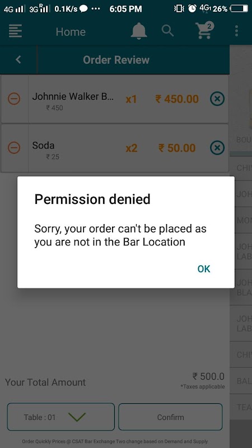Expand the Table : 01 dropdown
252x448 pixels.
[61, 417]
